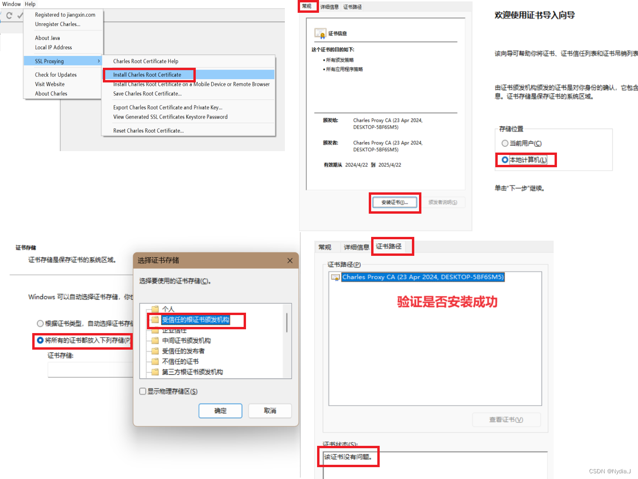638x479 pixels.
Task: Open the Window menu in Charles
Action: 11,4
